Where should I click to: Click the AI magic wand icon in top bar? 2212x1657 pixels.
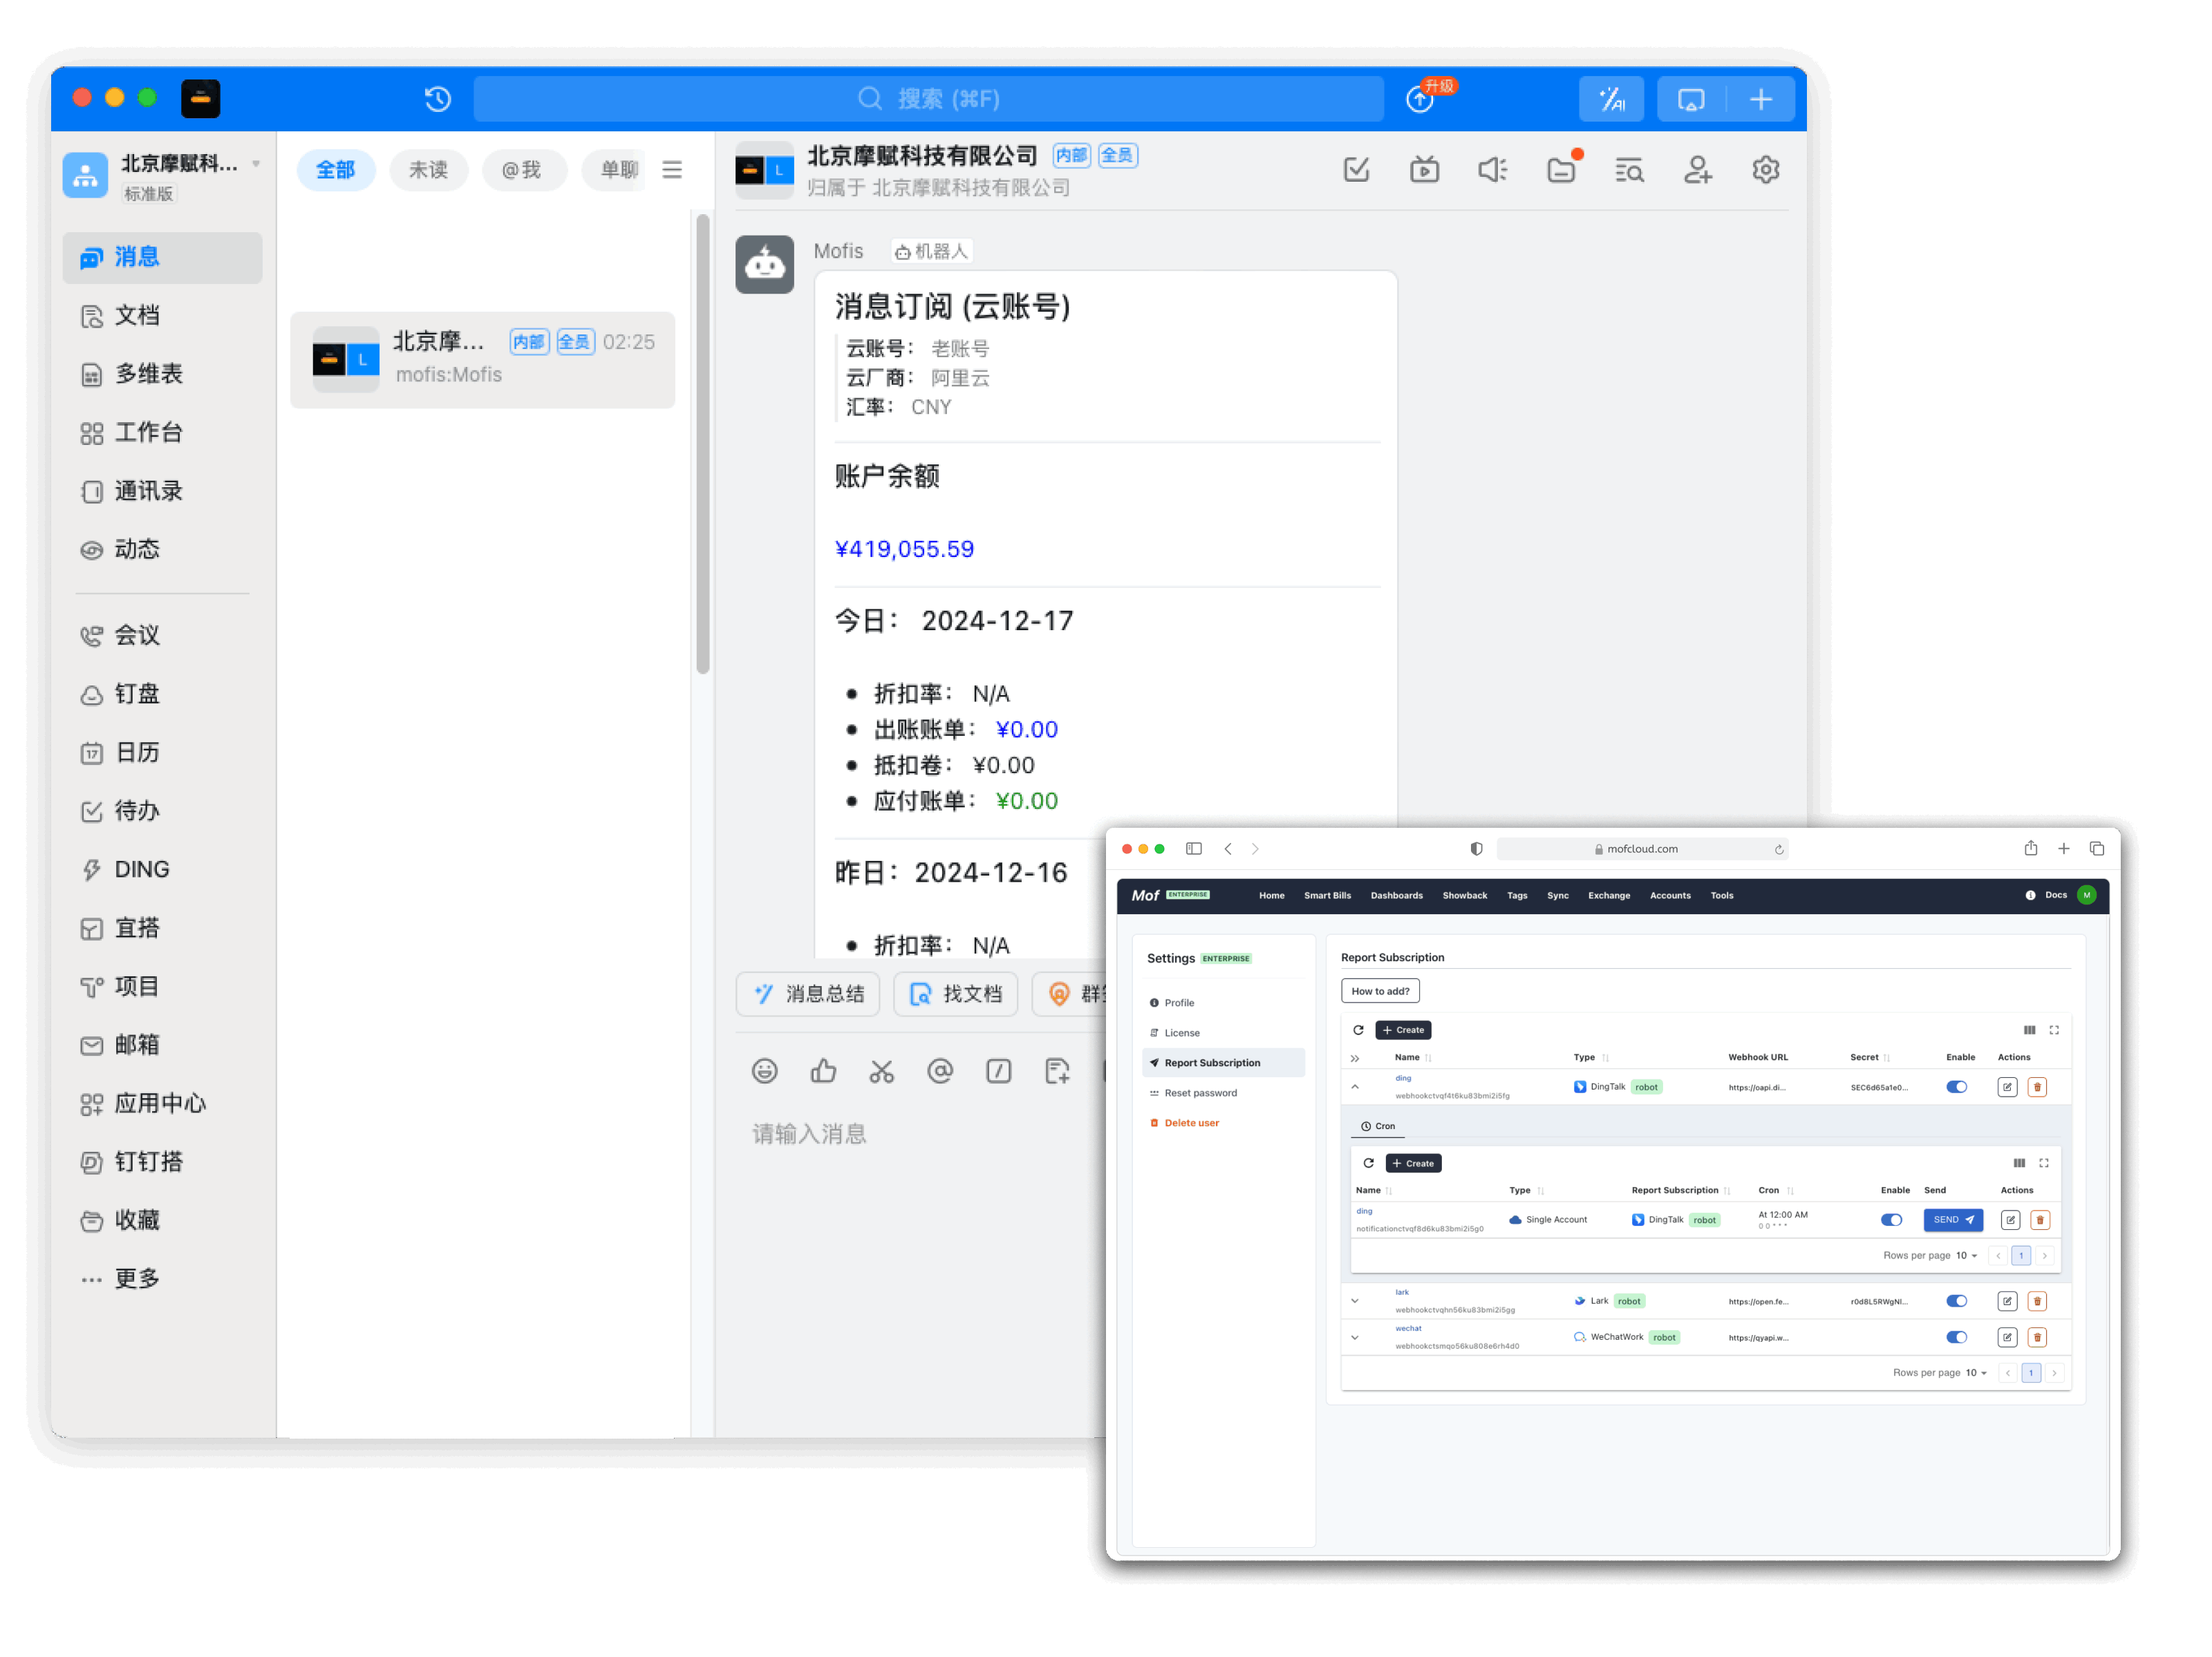[x=1611, y=99]
